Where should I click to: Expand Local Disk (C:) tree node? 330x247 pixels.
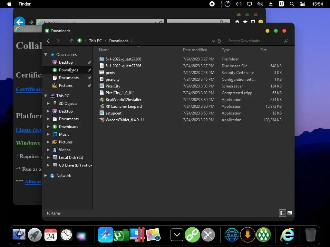tap(48, 157)
